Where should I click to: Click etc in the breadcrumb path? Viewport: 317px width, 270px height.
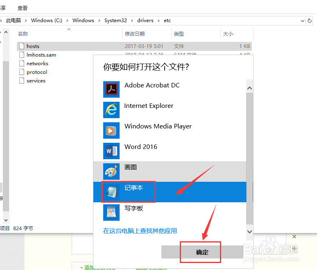click(167, 21)
